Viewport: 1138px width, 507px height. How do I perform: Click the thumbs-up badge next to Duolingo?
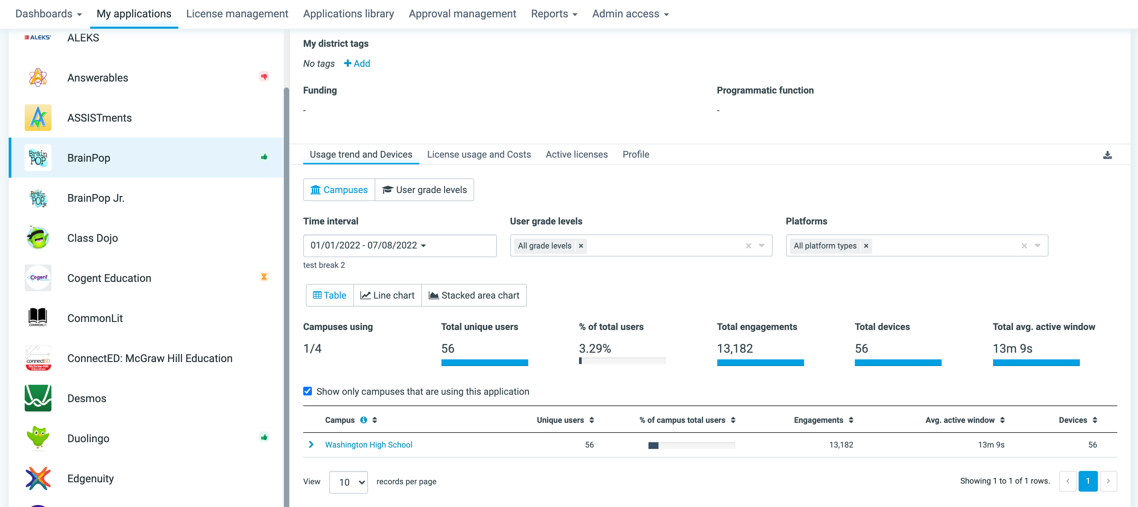pos(264,437)
